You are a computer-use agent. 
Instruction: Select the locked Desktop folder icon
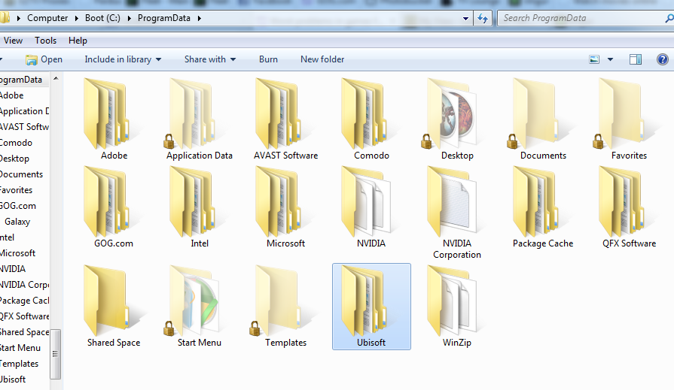click(x=450, y=113)
